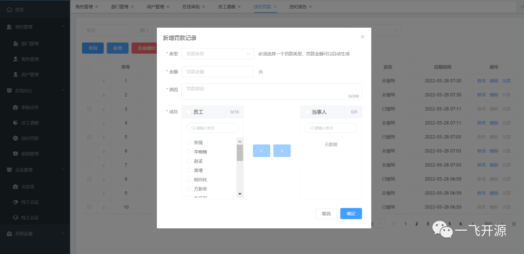Switch to the 部门管理 tab
The width and height of the screenshot is (524, 254).
pyautogui.click(x=120, y=6)
